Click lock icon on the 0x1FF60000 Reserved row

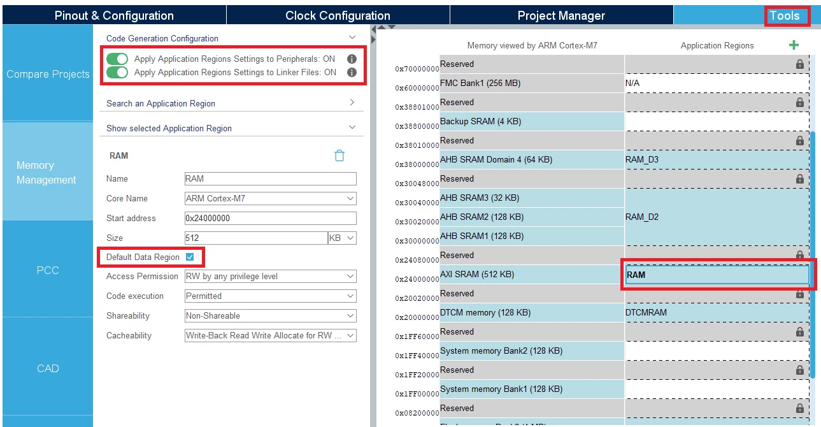coord(799,332)
